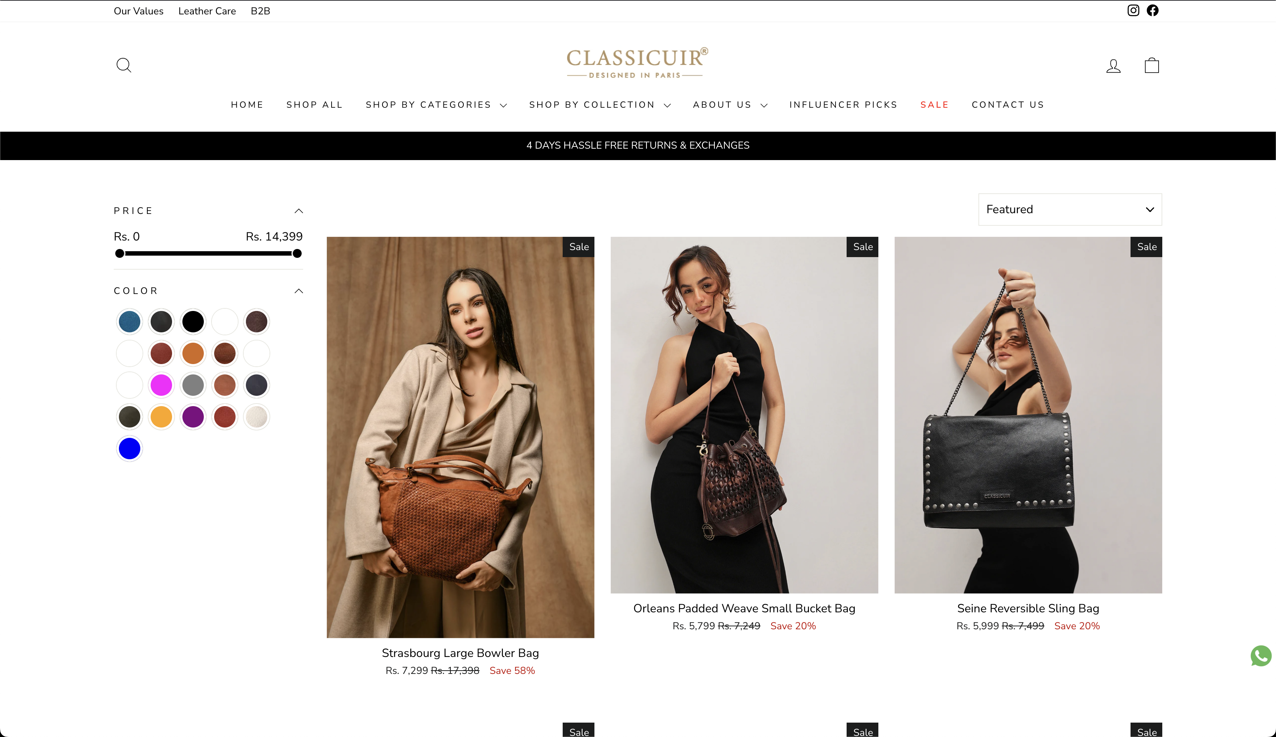Filter by bright magenta color swatch

click(x=161, y=385)
